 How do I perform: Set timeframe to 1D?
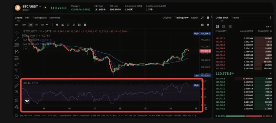pyautogui.click(x=42, y=25)
